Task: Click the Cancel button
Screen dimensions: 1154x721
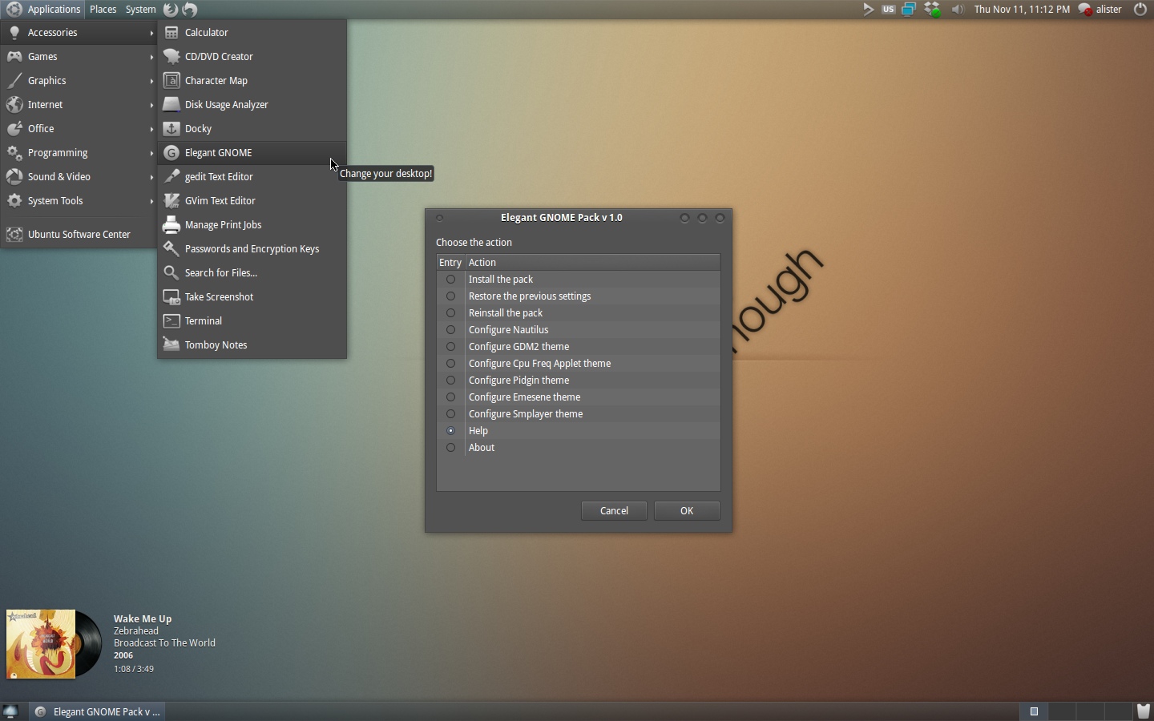Action: coord(614,511)
